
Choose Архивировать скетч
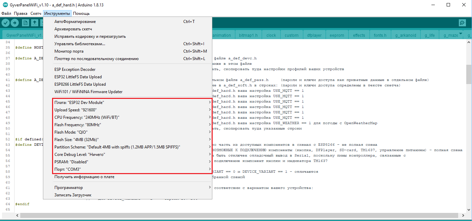pyautogui.click(x=127, y=29)
